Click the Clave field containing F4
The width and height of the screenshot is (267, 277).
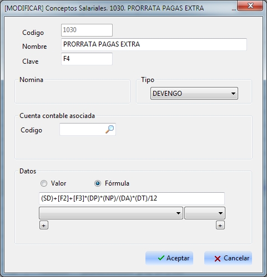pyautogui.click(x=87, y=59)
